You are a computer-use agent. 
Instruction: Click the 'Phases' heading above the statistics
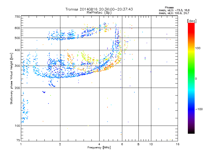click(169, 8)
